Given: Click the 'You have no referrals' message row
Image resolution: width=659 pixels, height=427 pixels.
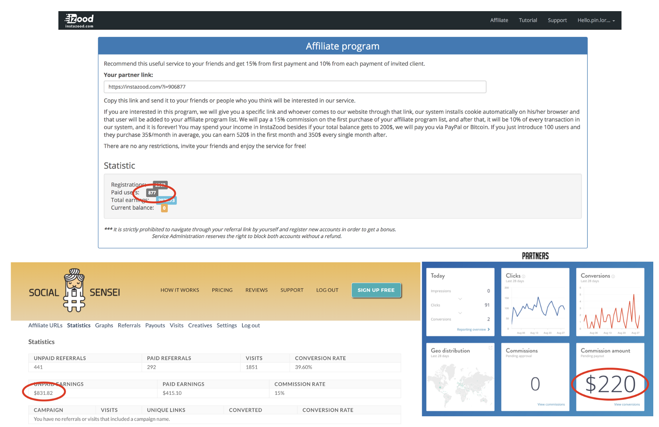Looking at the screenshot, I should 215,419.
